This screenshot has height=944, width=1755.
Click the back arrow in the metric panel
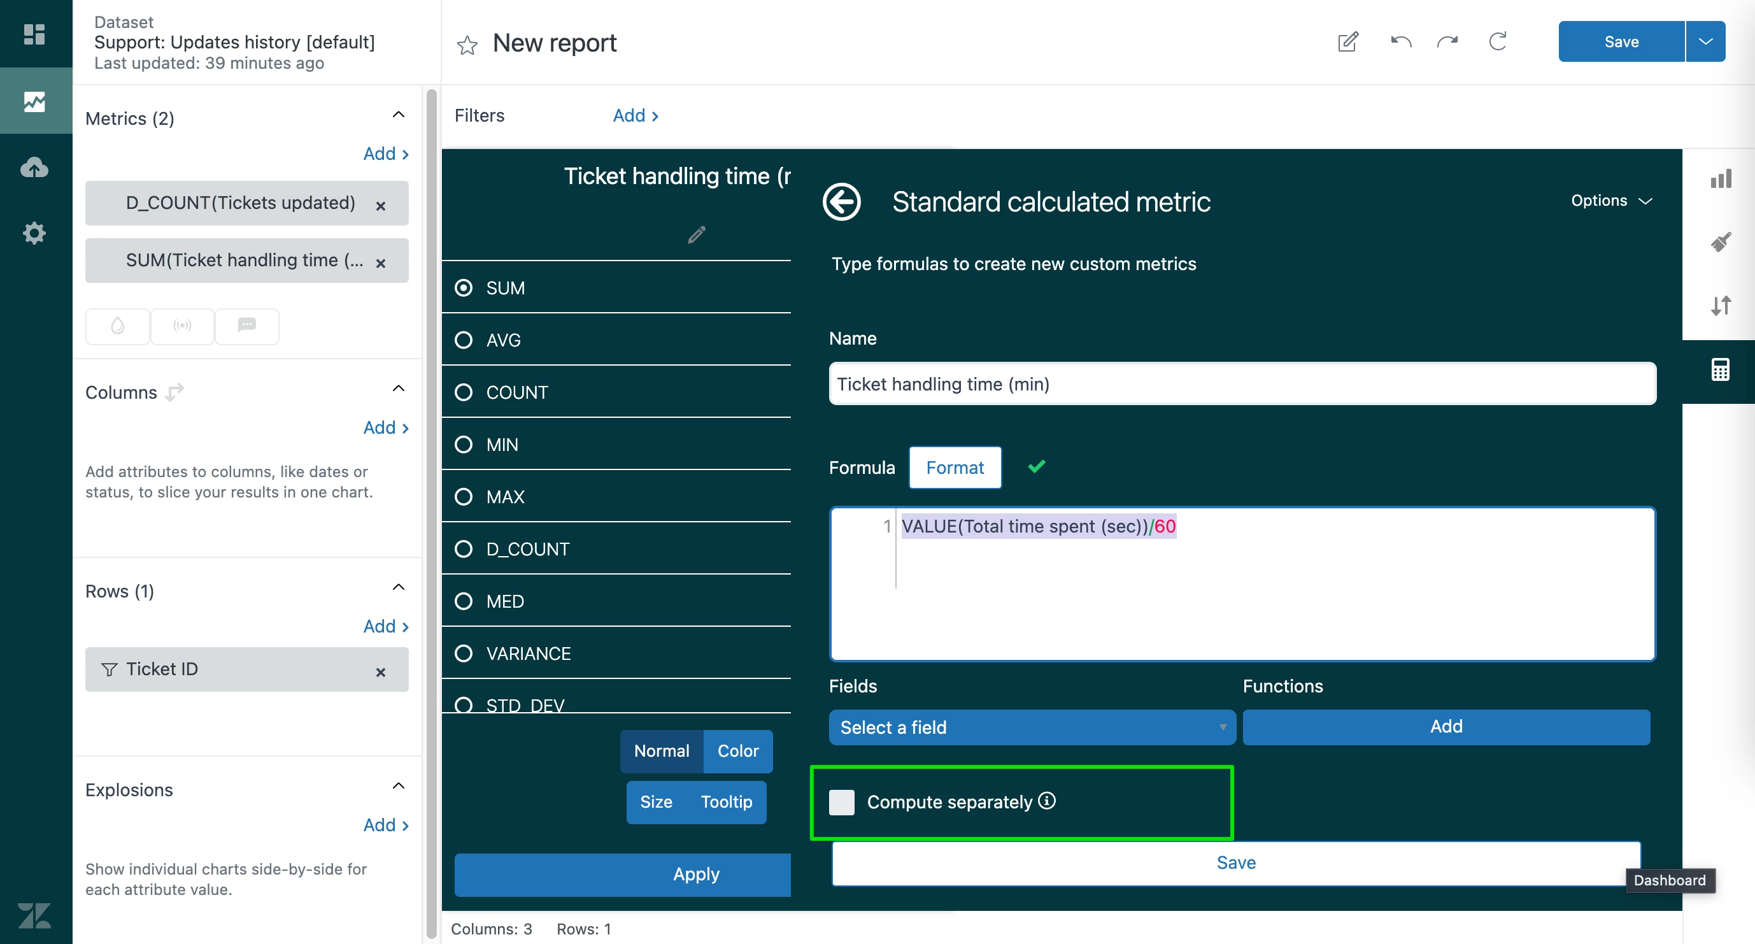(x=841, y=202)
